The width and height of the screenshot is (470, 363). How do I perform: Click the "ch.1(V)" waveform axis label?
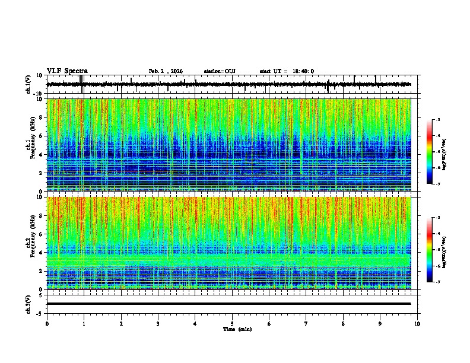(x=28, y=84)
